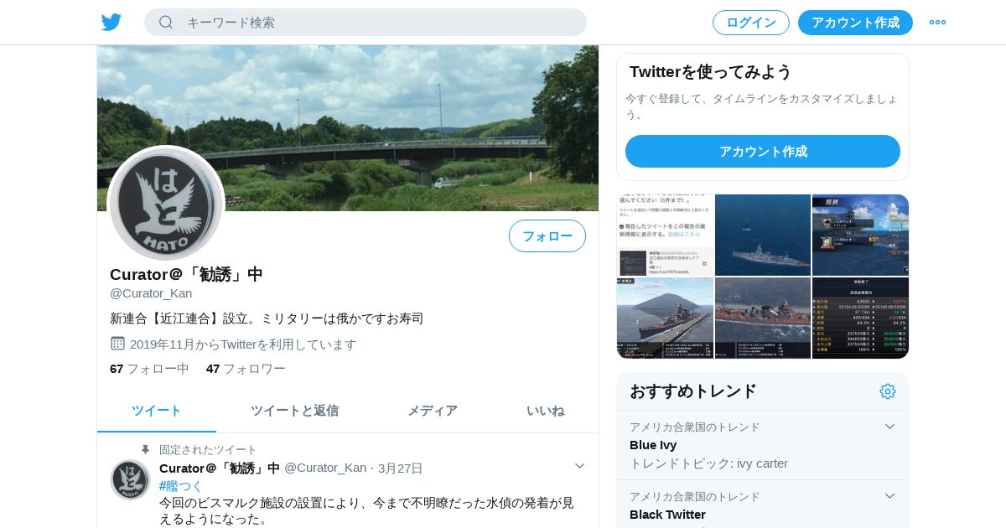Click the small avatar beside pinned tweet
Viewport: 1006px width, 528px height.
point(130,479)
